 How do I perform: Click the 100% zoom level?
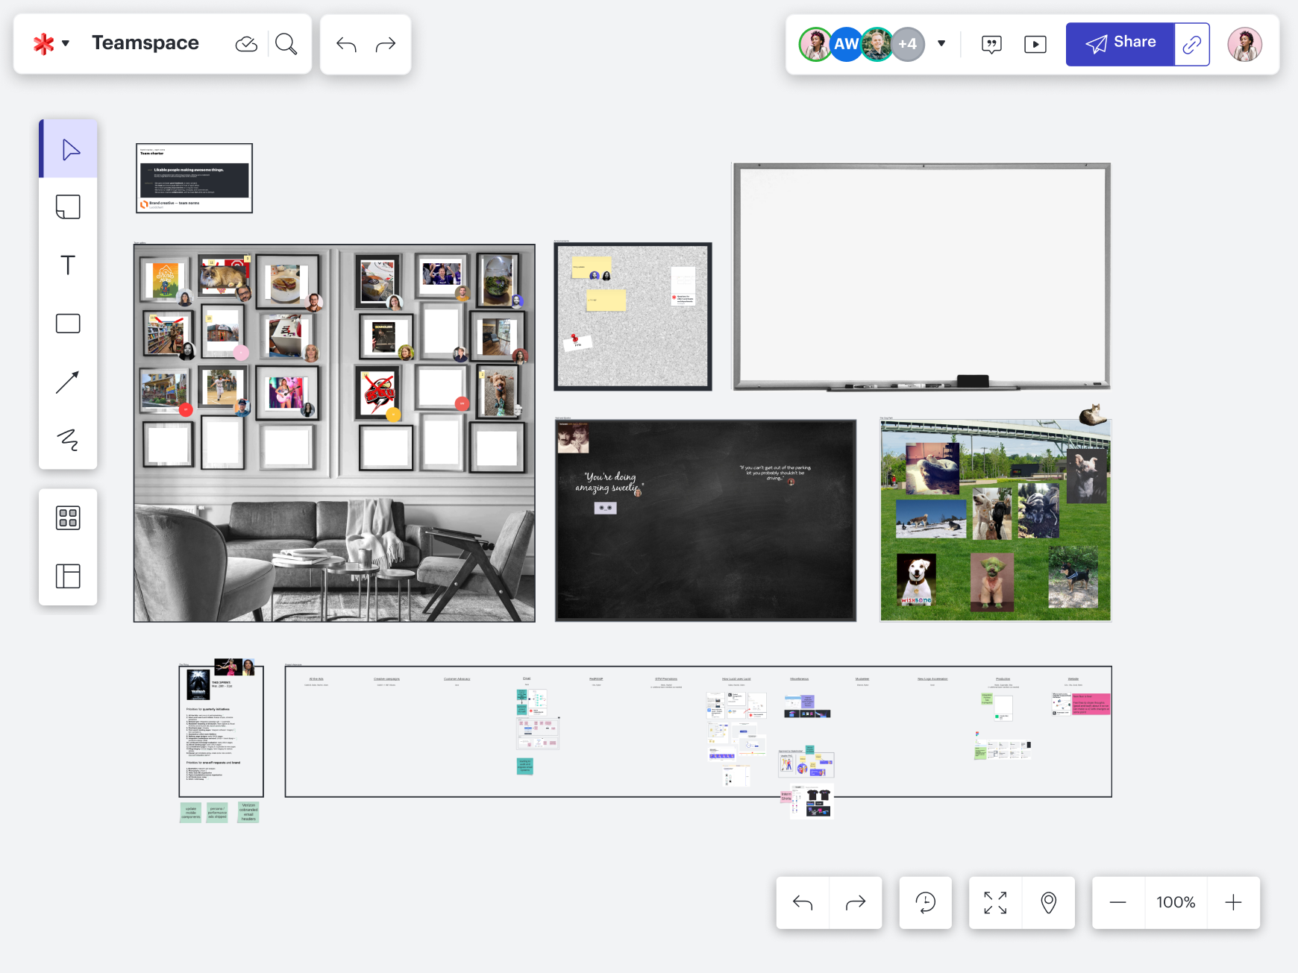1176,903
